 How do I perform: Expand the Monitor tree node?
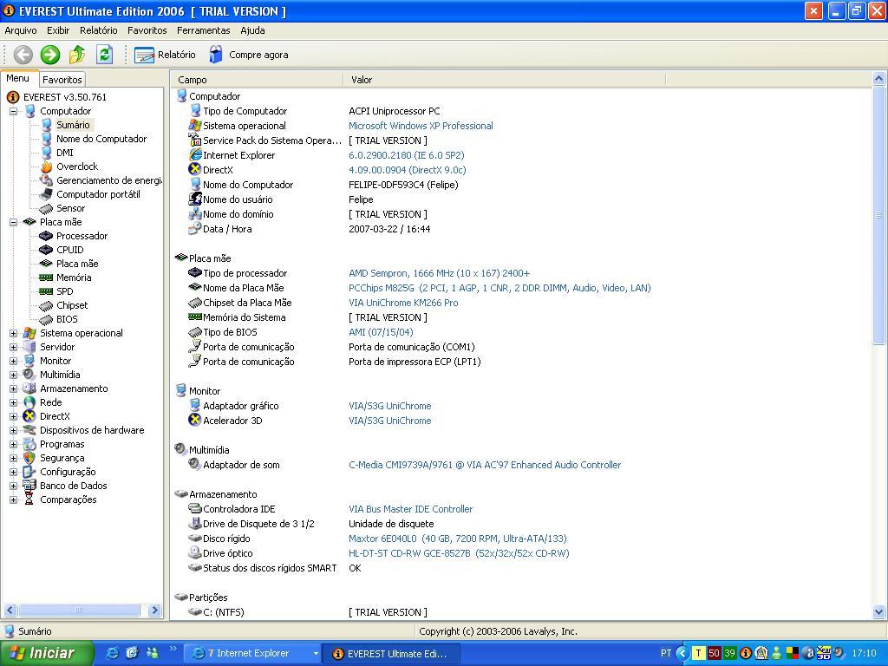tap(13, 361)
